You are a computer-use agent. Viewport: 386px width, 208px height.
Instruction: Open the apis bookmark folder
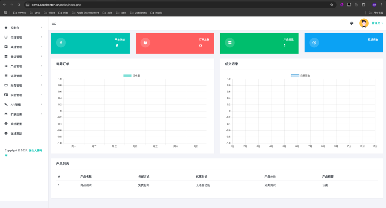(x=107, y=13)
